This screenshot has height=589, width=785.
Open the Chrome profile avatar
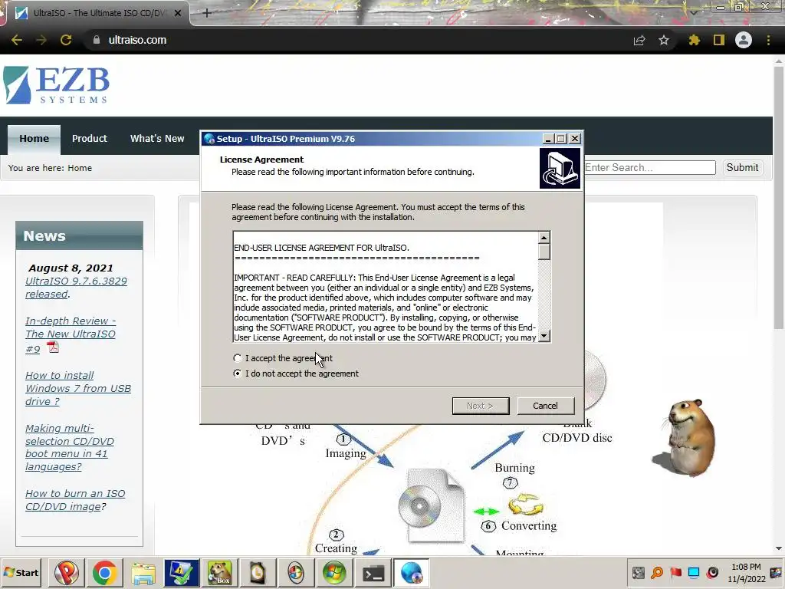(x=744, y=40)
